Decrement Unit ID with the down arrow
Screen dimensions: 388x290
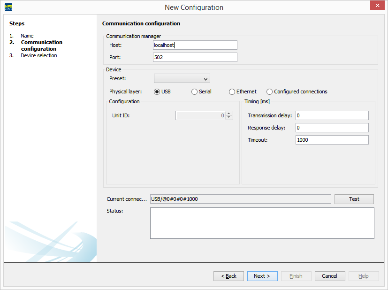[229, 117]
